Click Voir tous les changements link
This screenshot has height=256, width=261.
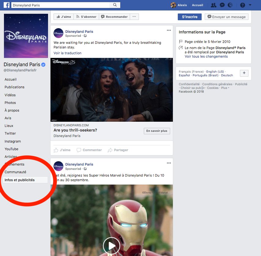(x=206, y=56)
